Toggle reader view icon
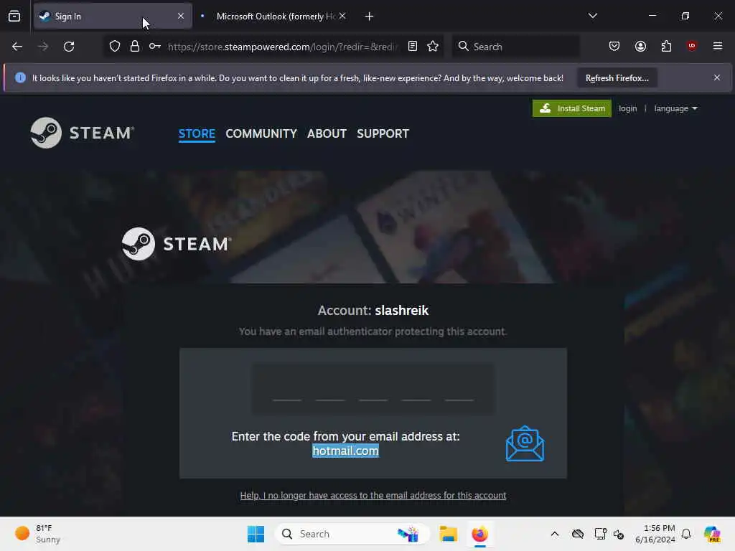Image resolution: width=735 pixels, height=551 pixels. pos(413,47)
